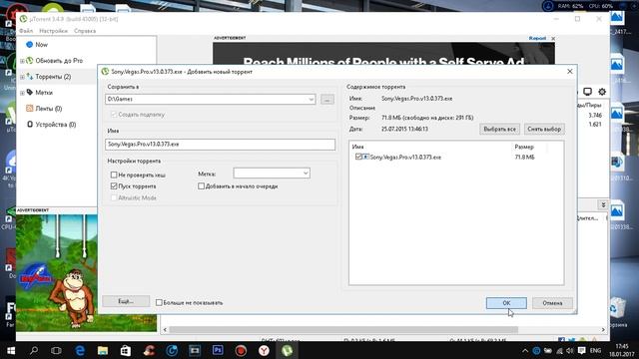Click the browse ... button for save path

[327, 99]
